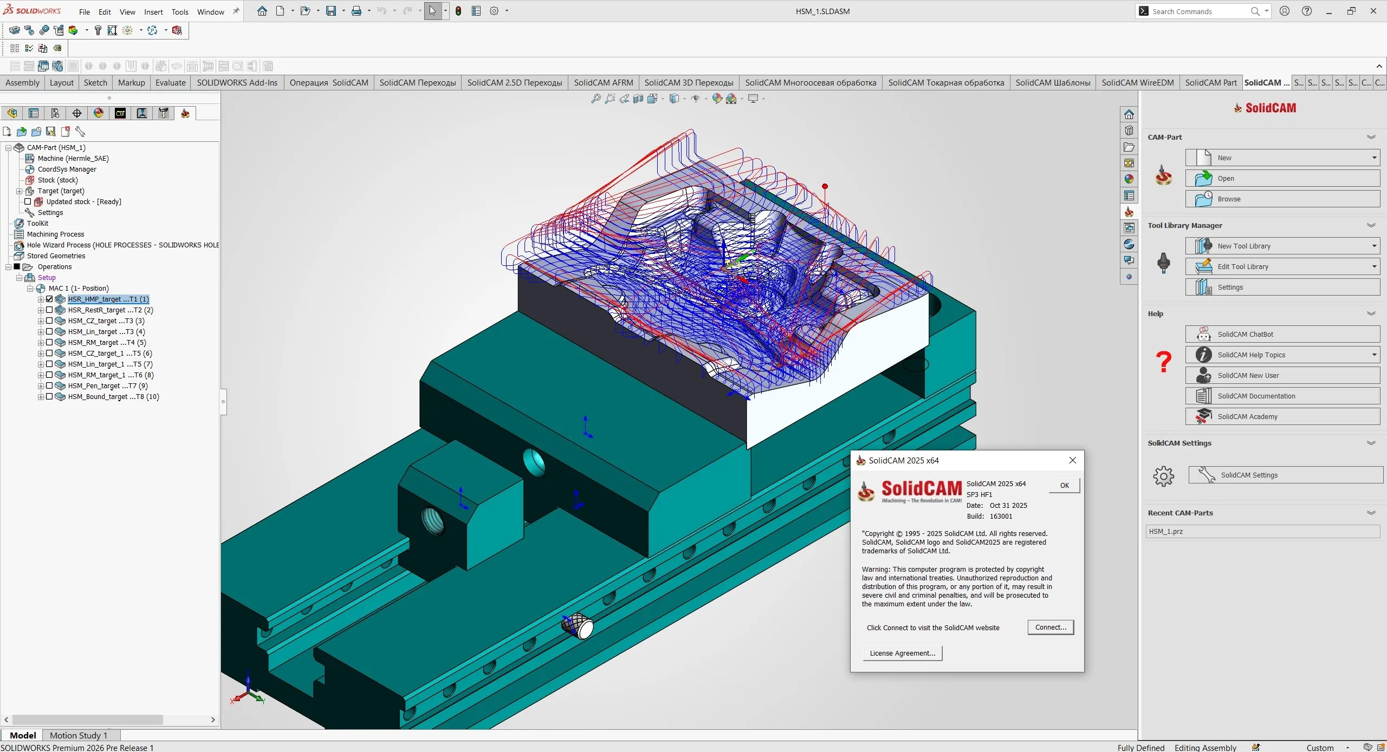This screenshot has width=1387, height=752.
Task: Open the License Agreement button
Action: point(902,653)
